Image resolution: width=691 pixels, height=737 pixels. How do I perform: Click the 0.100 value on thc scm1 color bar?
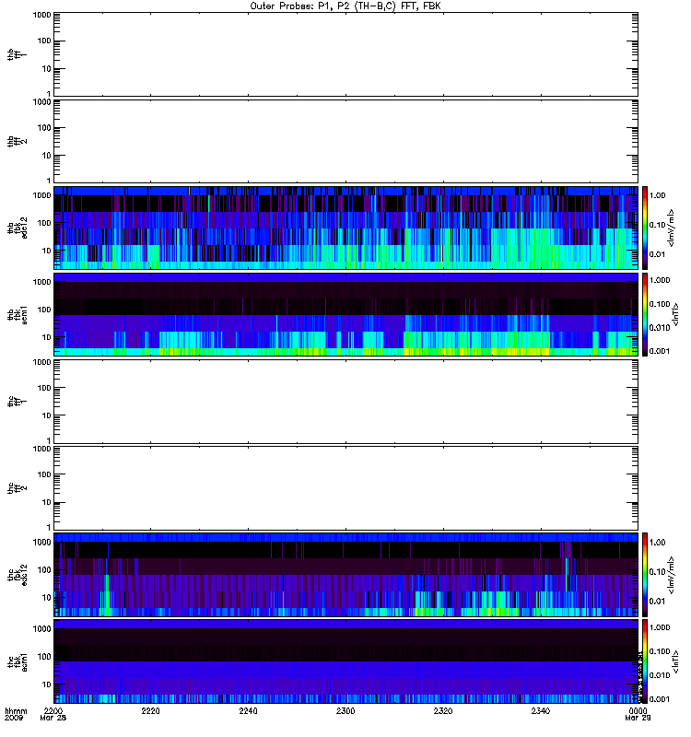660,651
